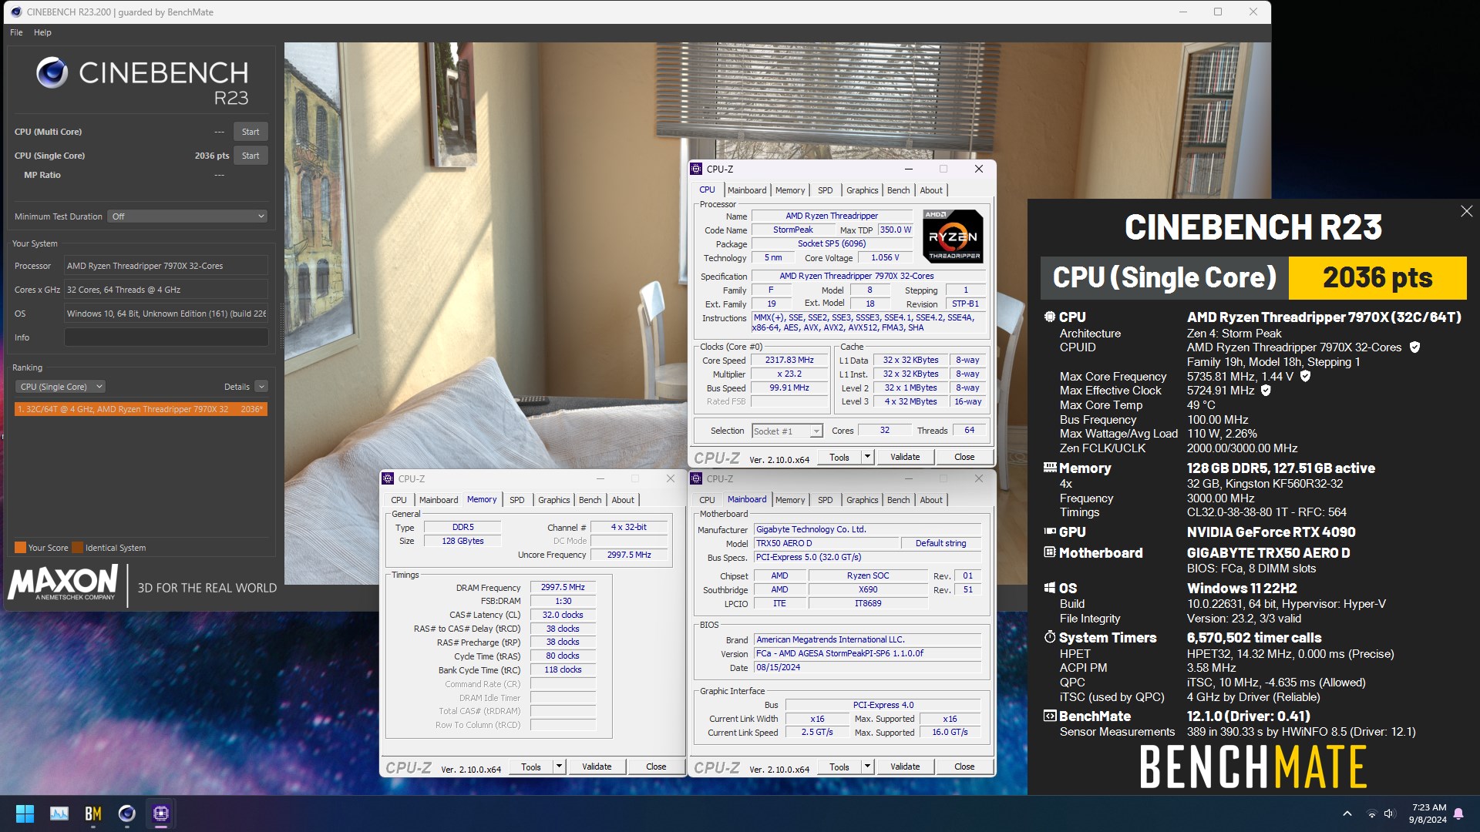Click the Your Score orange color swatch
Screen dimensions: 1480x832
point(20,548)
